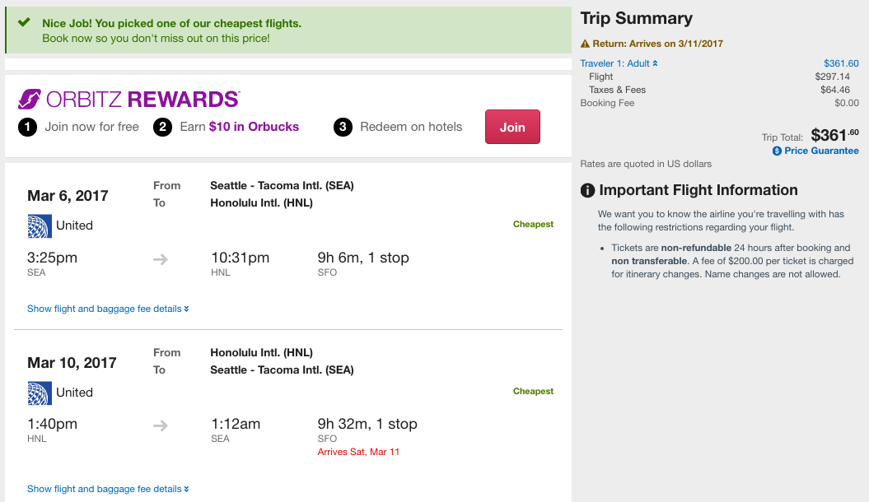This screenshot has width=869, height=502.
Task: Click the step 1 circle icon
Action: pos(28,128)
